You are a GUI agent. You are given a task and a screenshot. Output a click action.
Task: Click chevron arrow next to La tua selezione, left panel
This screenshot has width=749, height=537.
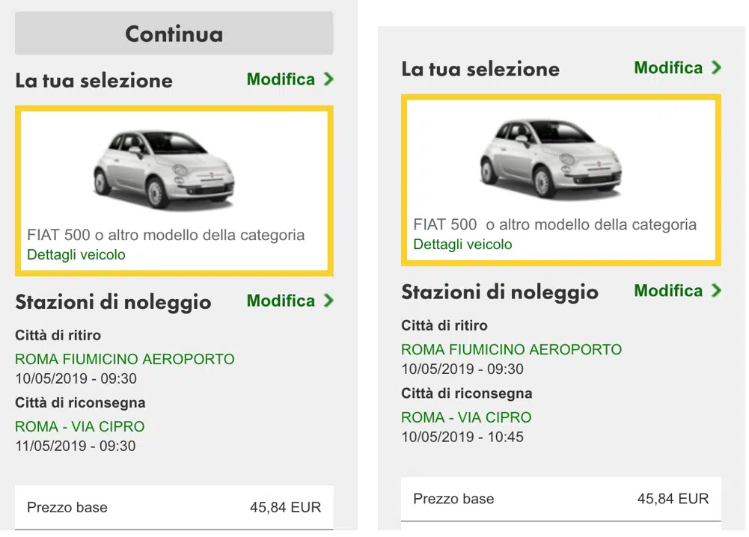pyautogui.click(x=328, y=79)
